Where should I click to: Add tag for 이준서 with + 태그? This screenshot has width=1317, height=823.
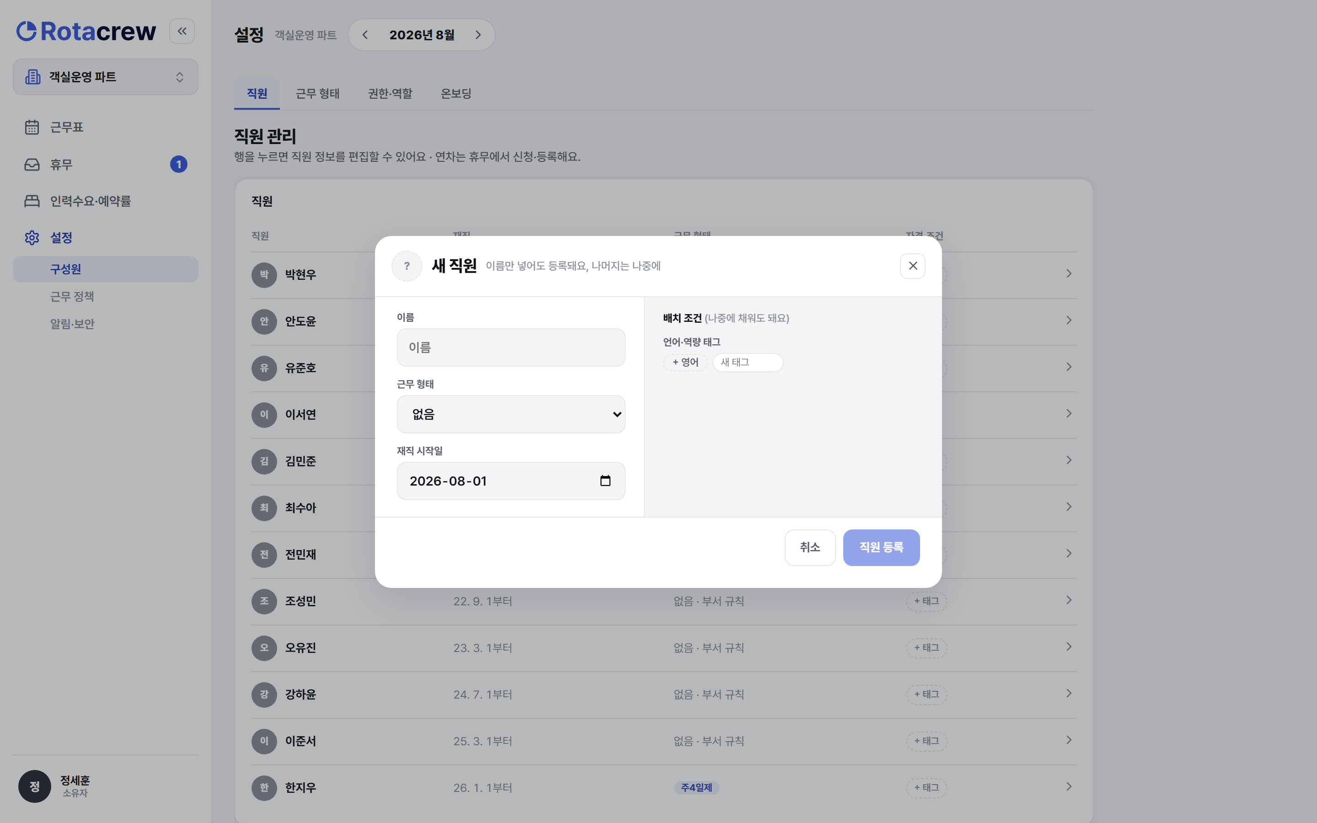(x=926, y=741)
